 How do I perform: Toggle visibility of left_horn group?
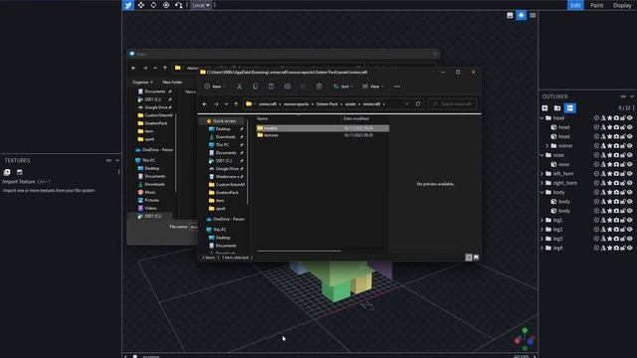(630, 174)
